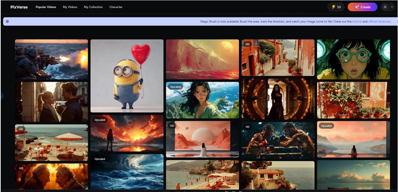Switch to My Videos tab
This screenshot has width=398, height=192.
point(70,7)
